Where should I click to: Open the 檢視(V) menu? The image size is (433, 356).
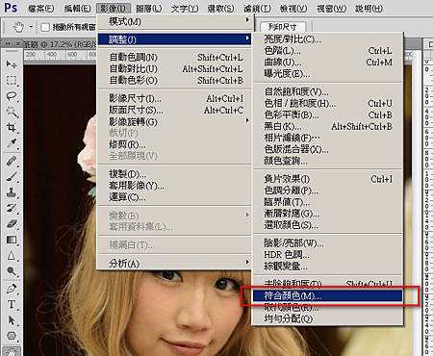pos(293,9)
